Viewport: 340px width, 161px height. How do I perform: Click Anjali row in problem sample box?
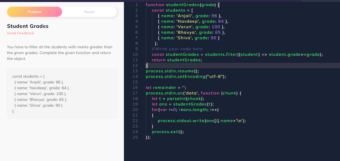[x=39, y=82]
